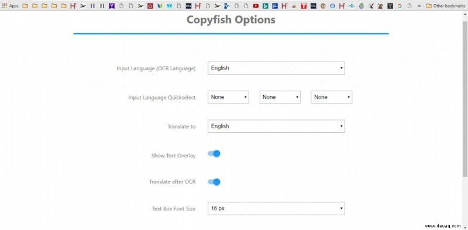The image size is (468, 230).
Task: Open the second Quickselect None dropdown
Action: [x=280, y=97]
